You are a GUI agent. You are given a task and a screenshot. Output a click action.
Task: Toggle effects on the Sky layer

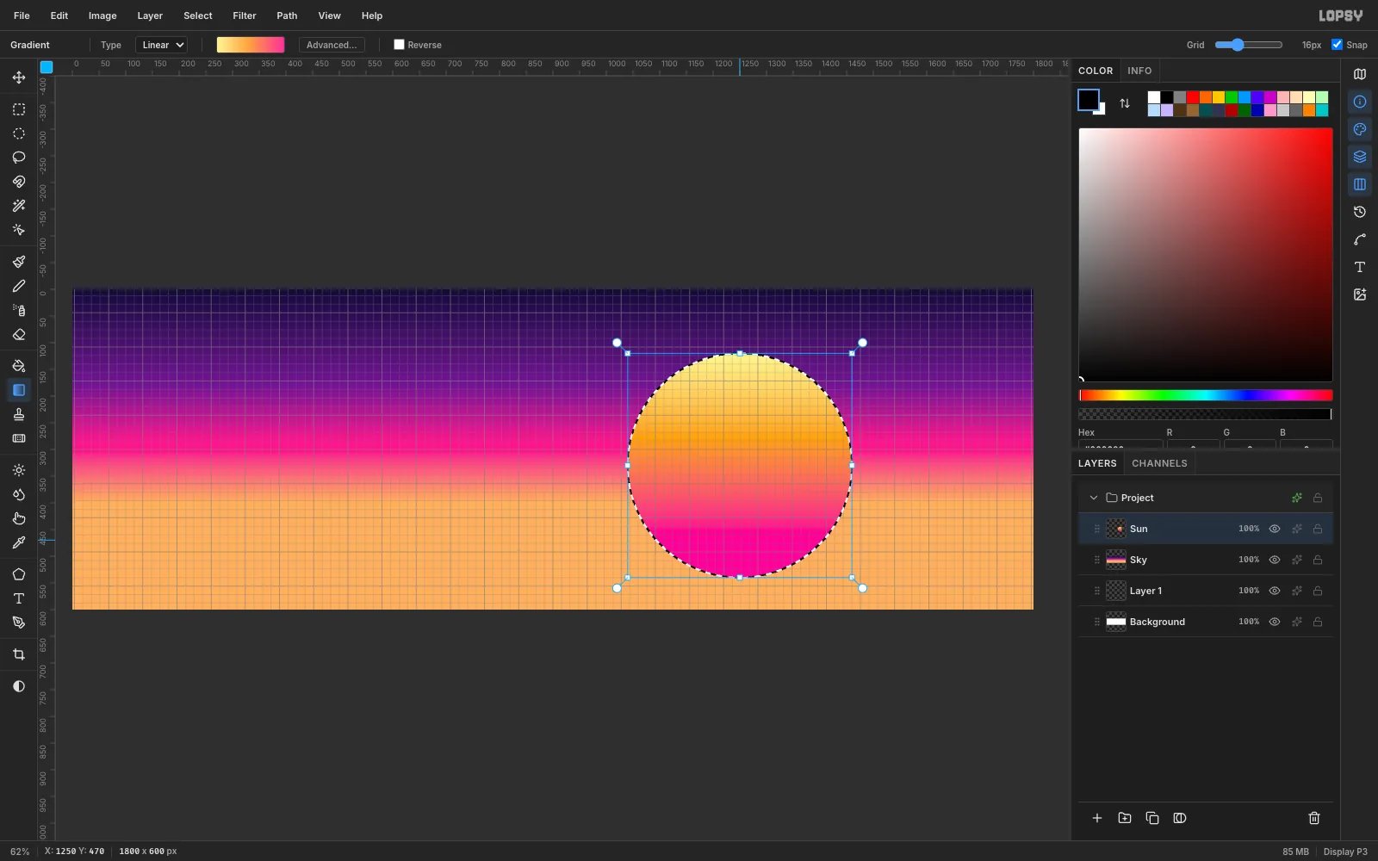click(x=1297, y=560)
